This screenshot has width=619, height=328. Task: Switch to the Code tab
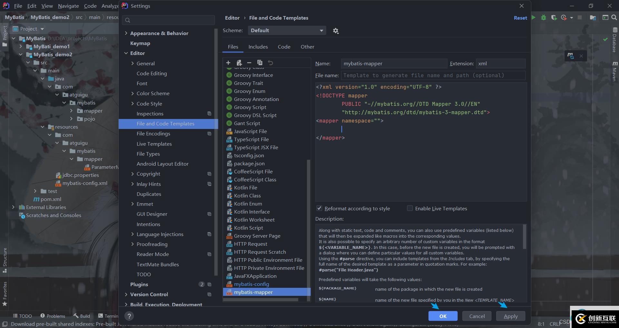284,47
